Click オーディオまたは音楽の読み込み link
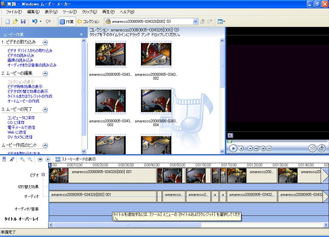The image size is (329, 237). pyautogui.click(x=32, y=65)
